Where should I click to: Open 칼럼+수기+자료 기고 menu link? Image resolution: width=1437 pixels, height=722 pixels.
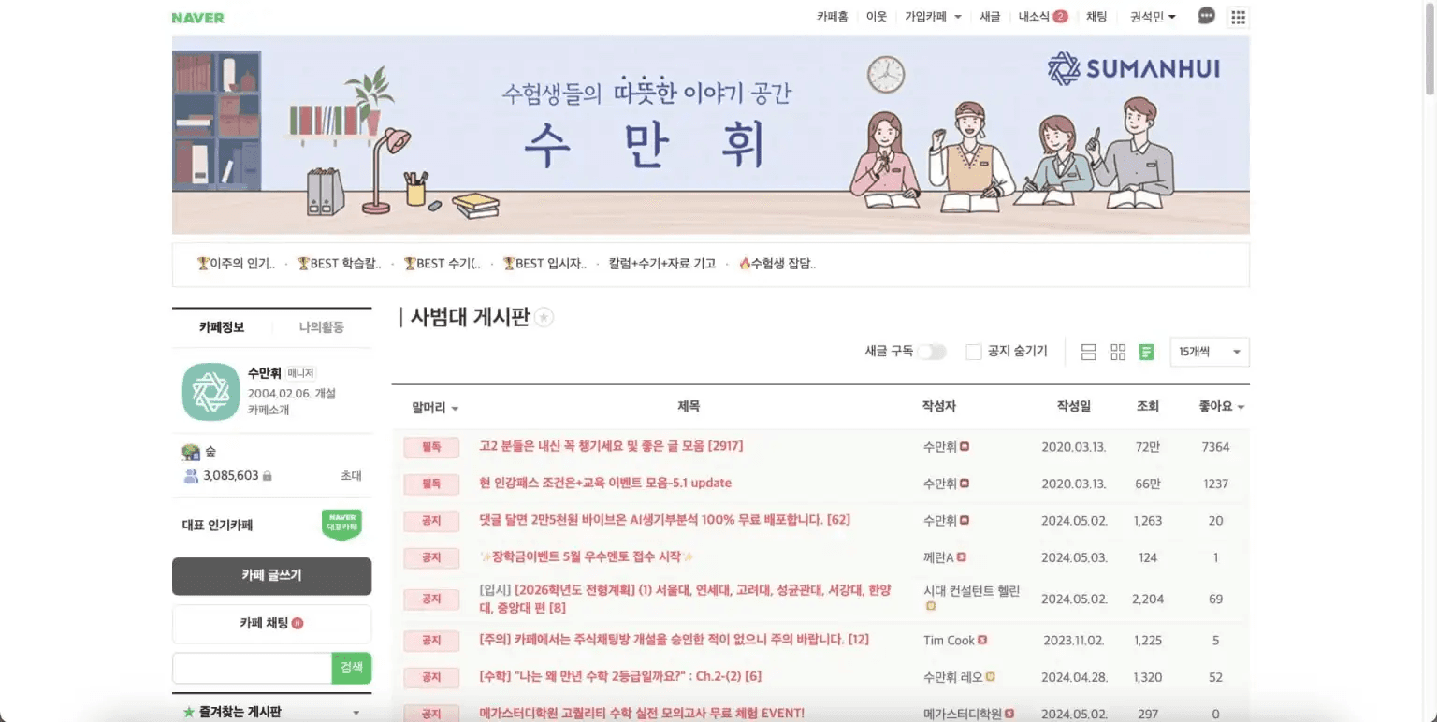coord(662,264)
